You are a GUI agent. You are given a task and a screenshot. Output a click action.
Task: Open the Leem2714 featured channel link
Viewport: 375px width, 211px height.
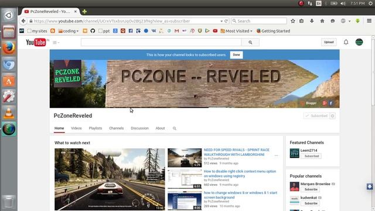click(309, 150)
